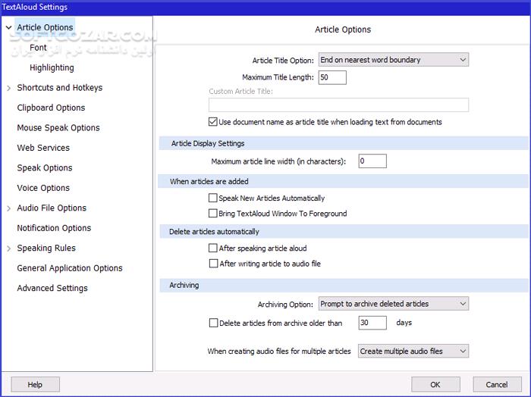Select Audio File Options category
Viewport: 531px width, 397px height.
pyautogui.click(x=52, y=208)
